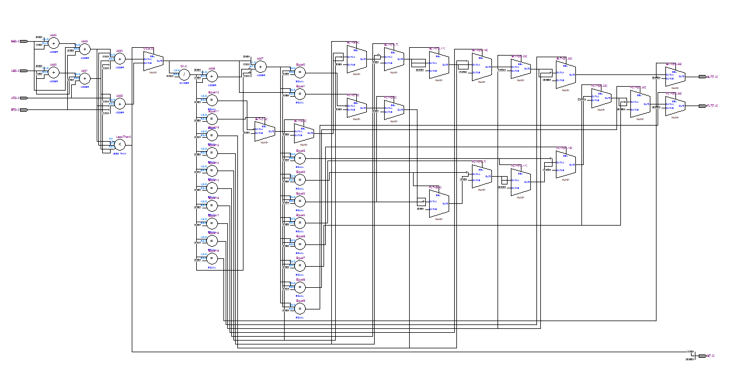
Task: Select the Add6 adder node
Action: click(x=212, y=77)
